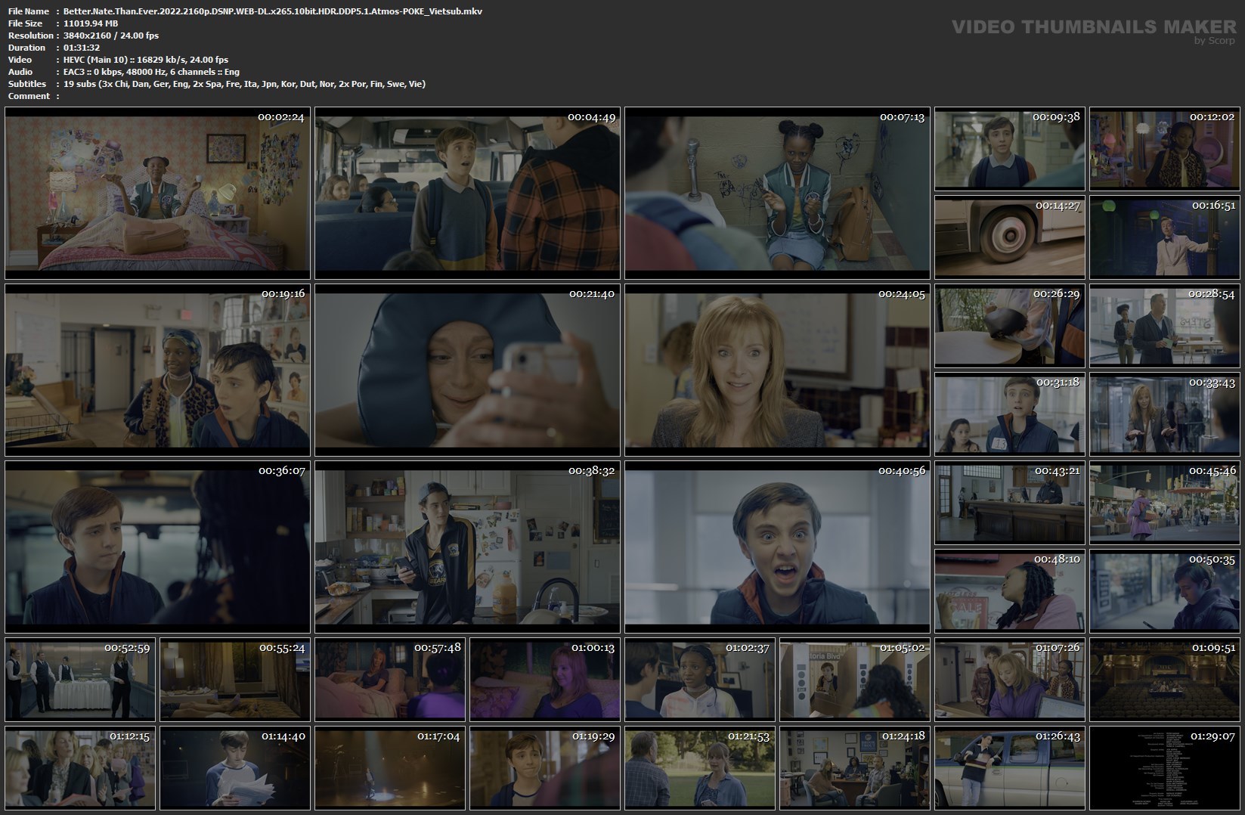Open the thumbnail stamped 00:43:21

coord(1010,503)
